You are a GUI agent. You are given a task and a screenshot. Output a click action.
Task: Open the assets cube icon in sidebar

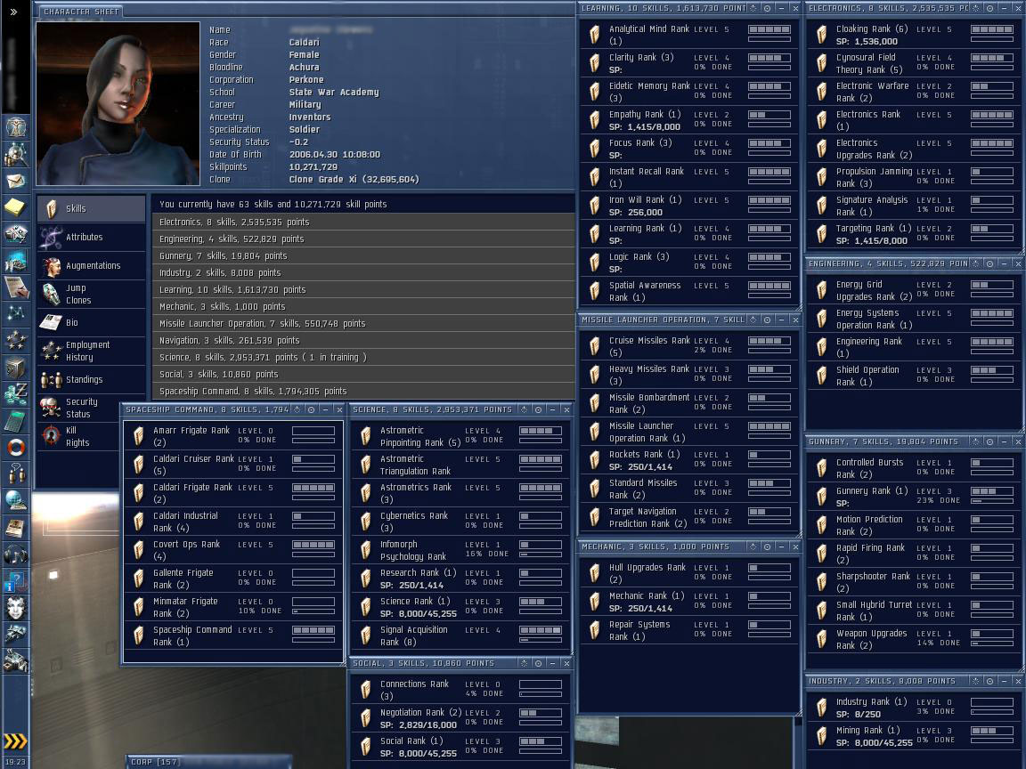(x=16, y=368)
